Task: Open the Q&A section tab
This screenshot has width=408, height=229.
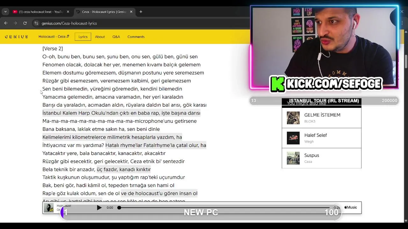Action: pyautogui.click(x=116, y=37)
